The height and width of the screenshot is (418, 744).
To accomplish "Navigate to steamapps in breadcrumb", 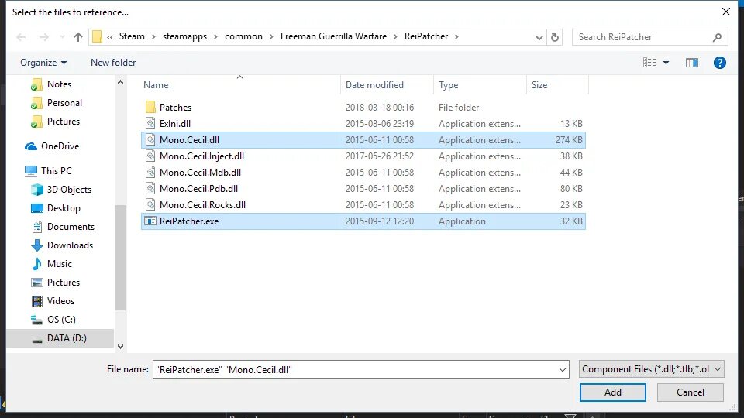I will coord(184,36).
